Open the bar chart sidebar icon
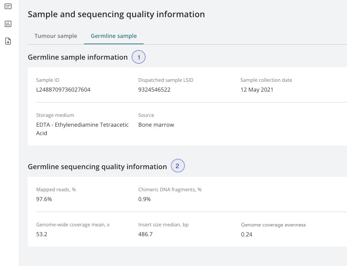Screen dimensions: 347x266 click(8, 24)
